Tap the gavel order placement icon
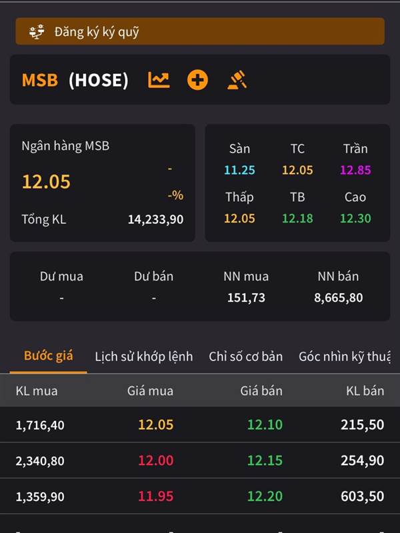Image resolution: width=400 pixels, height=533 pixels. [x=237, y=80]
